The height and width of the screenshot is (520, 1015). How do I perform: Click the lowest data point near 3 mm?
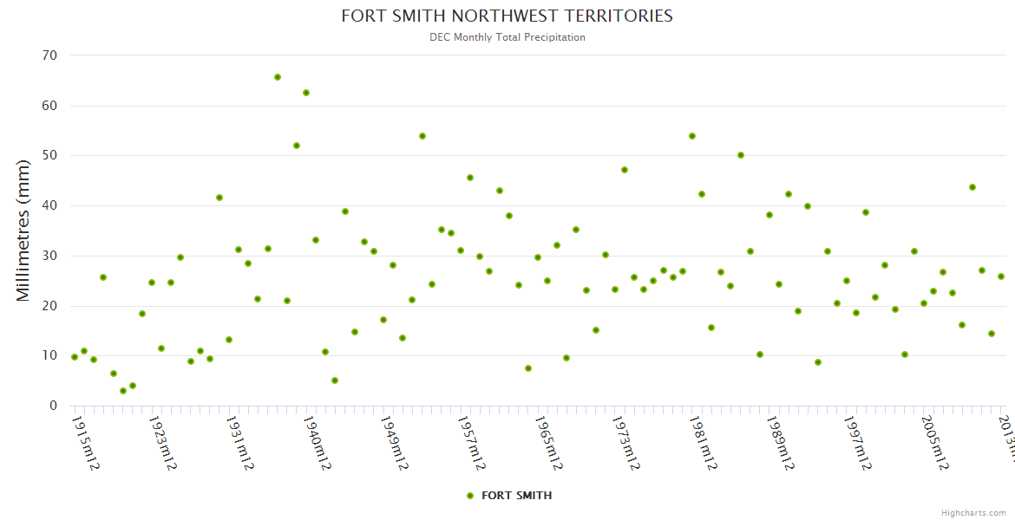123,391
